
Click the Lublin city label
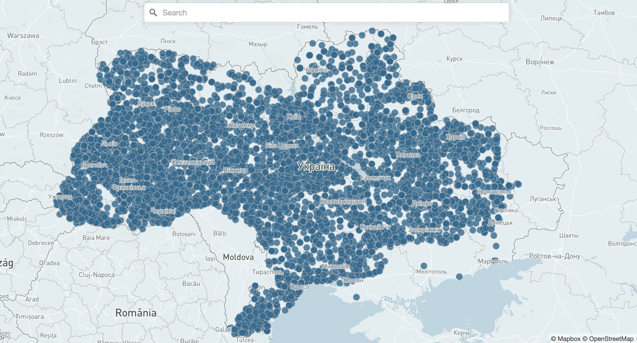[68, 81]
